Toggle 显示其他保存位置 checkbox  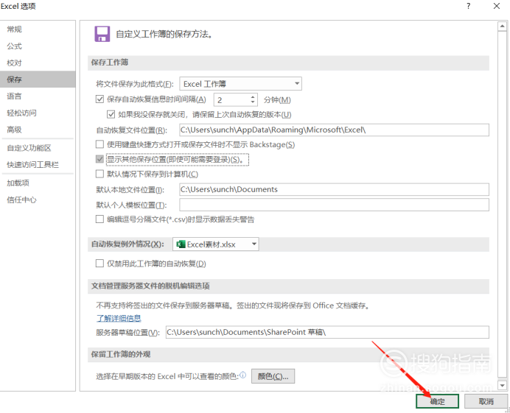tap(99, 159)
